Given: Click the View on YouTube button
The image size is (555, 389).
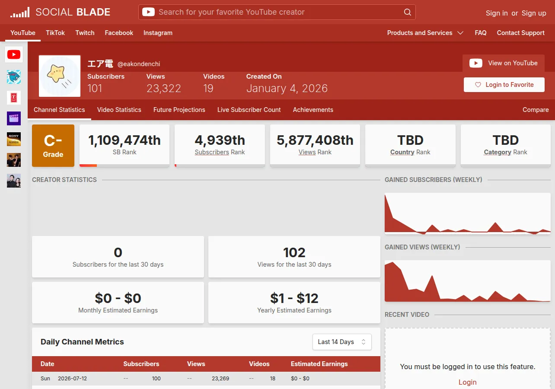Looking at the screenshot, I should click(x=504, y=63).
